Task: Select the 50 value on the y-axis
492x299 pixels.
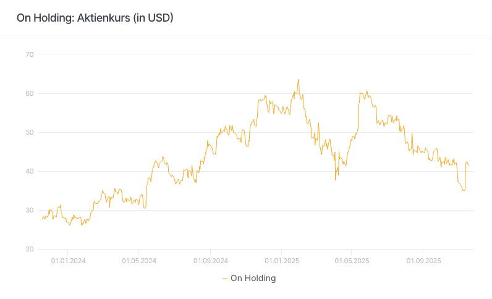Action: pyautogui.click(x=29, y=132)
